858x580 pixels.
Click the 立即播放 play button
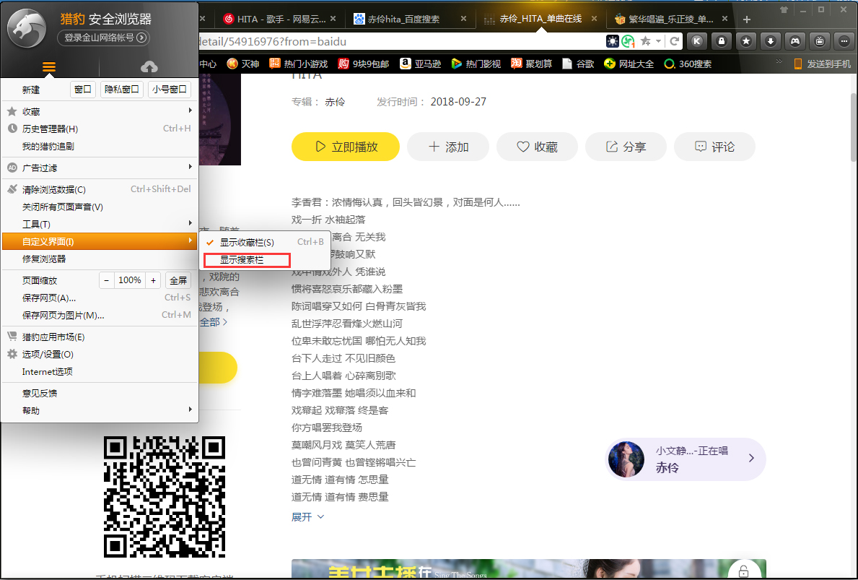345,145
